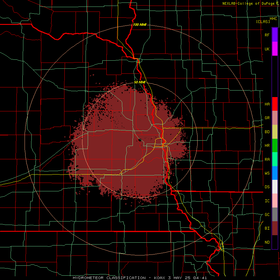
Task: Click the pink GR legend swatch
Action: click(275, 118)
